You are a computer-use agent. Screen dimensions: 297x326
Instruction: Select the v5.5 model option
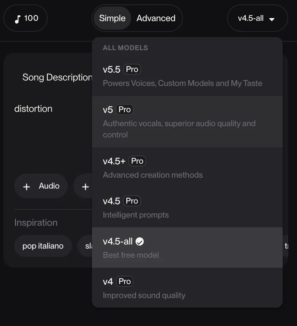187,76
